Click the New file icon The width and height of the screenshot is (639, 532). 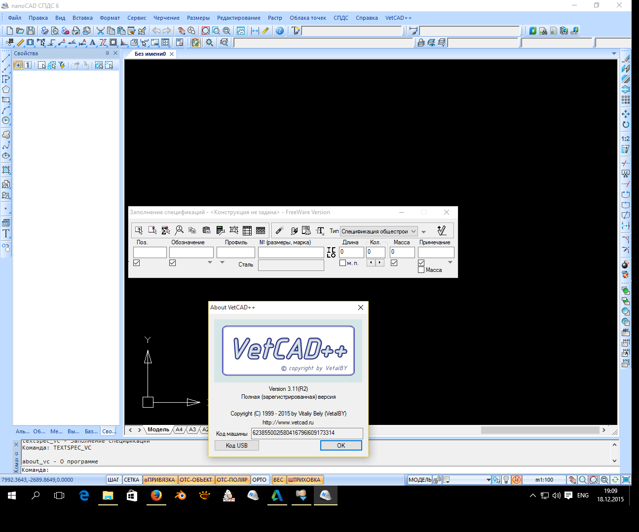pos(10,31)
